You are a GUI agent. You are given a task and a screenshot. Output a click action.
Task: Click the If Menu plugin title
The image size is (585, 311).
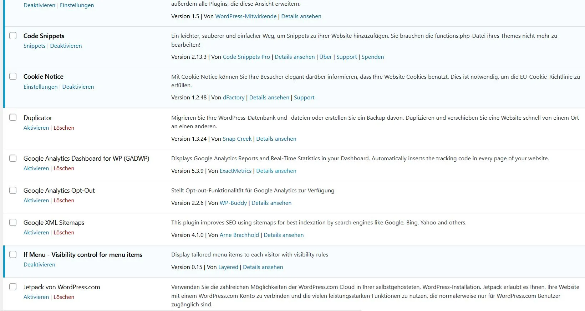tap(83, 255)
